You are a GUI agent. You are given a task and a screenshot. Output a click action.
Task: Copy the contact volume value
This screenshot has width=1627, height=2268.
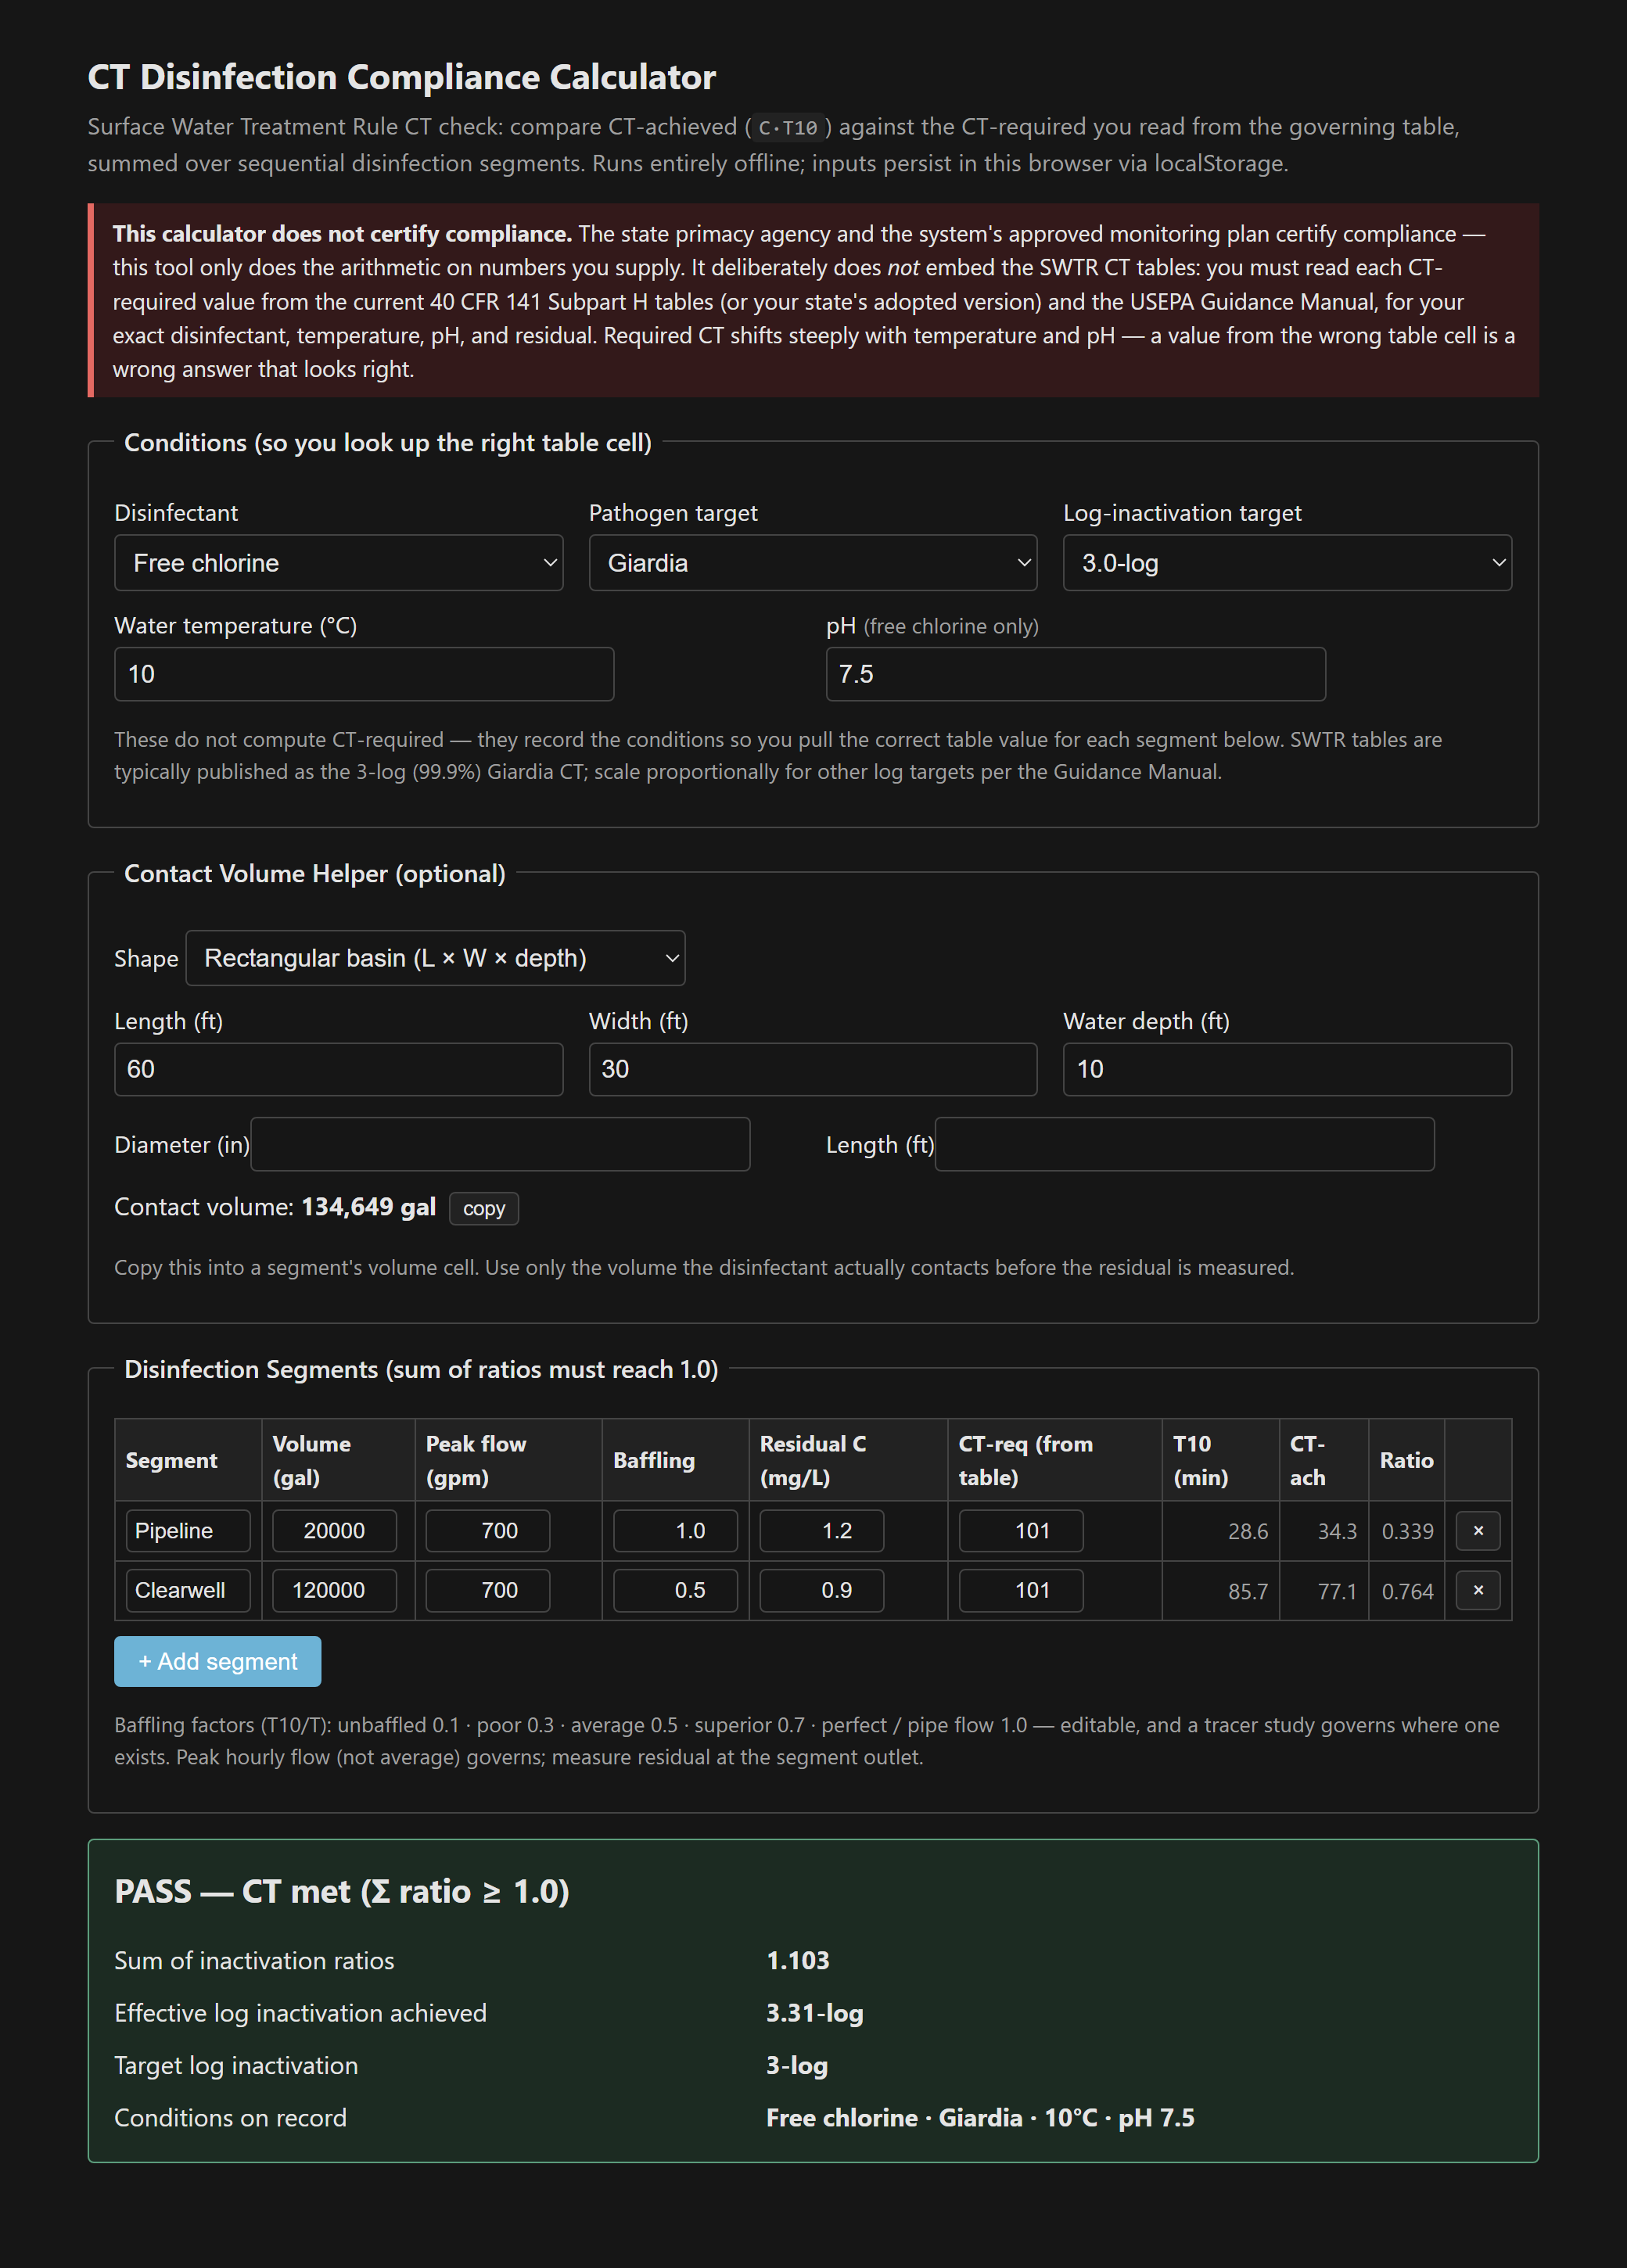484,1208
